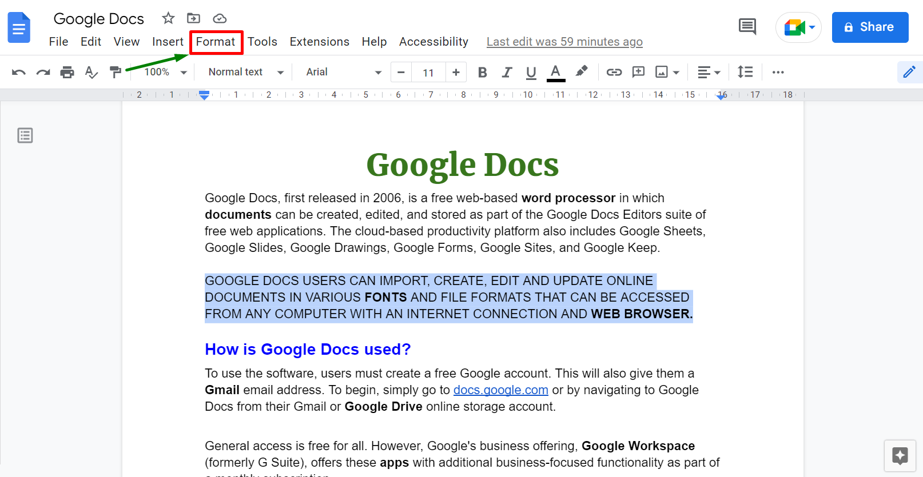
Task: Click the bold word 'FONTS'
Action: coord(386,298)
